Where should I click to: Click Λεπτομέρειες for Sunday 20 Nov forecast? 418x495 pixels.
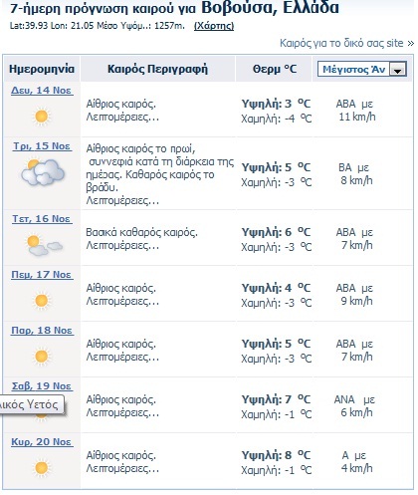coord(122,469)
